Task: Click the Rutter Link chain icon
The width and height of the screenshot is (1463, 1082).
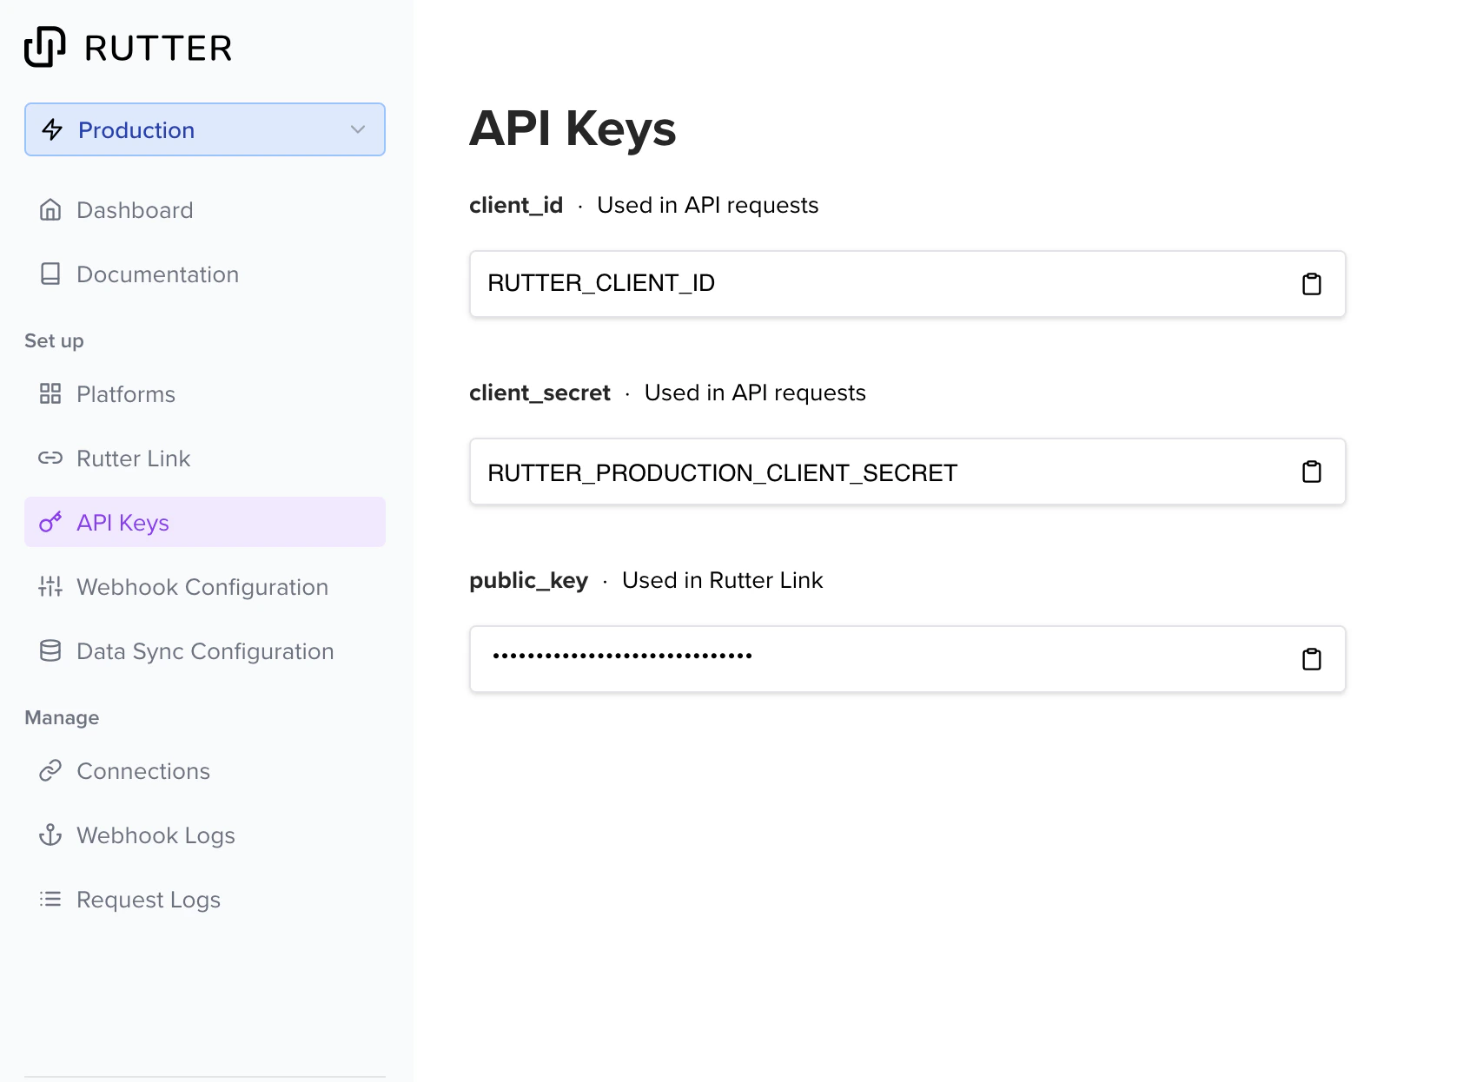Action: pos(50,459)
